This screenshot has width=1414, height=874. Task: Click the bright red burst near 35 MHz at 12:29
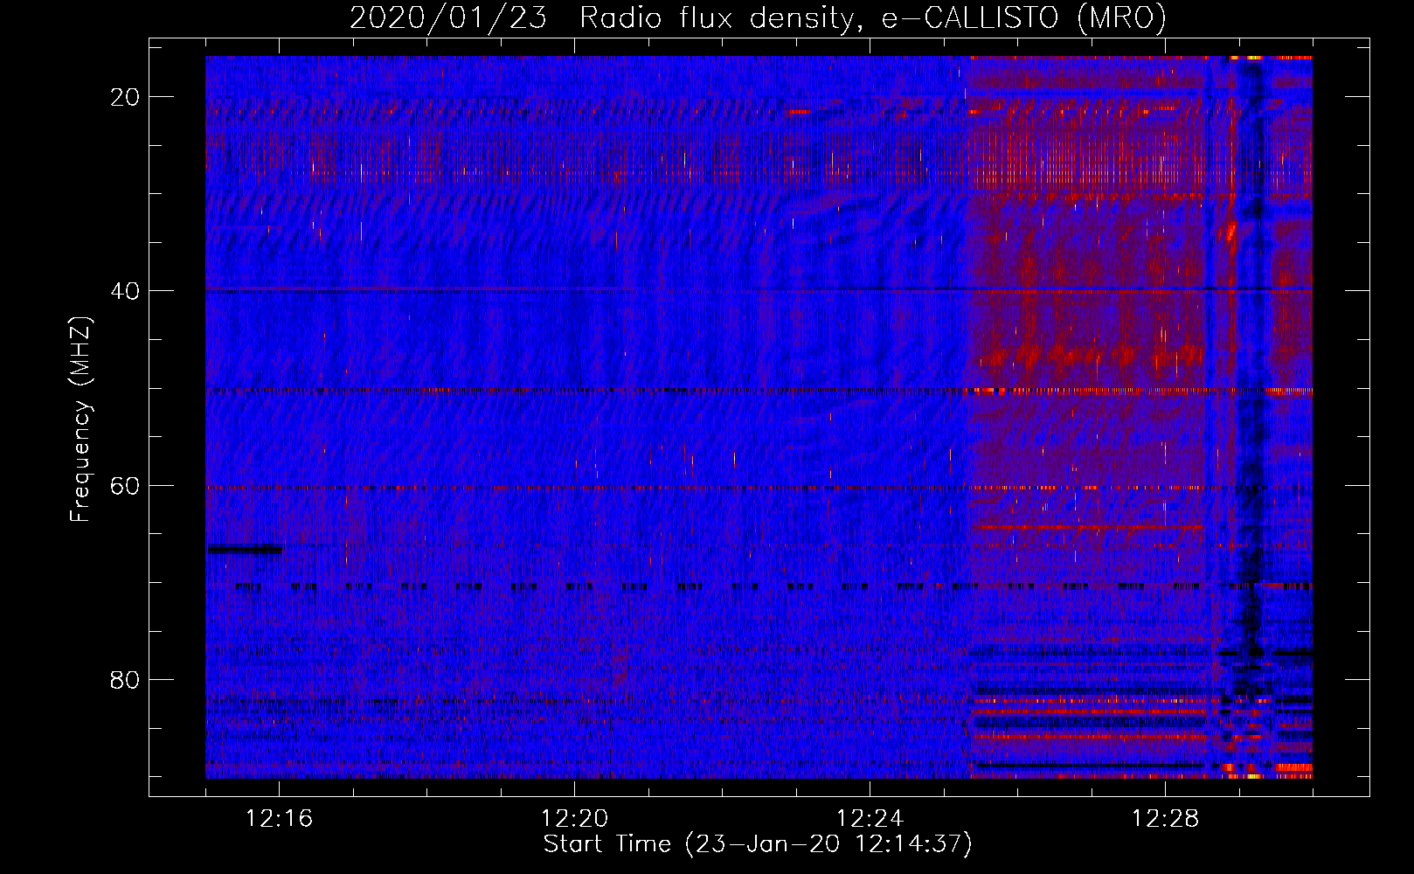coord(1231,232)
